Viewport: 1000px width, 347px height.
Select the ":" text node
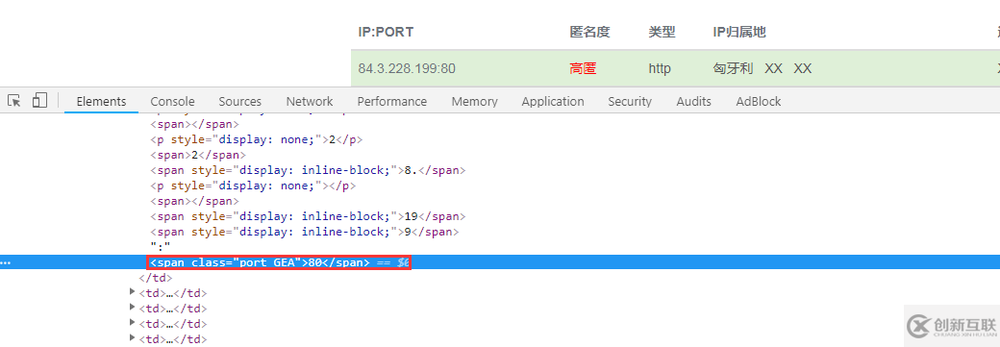coord(159,247)
